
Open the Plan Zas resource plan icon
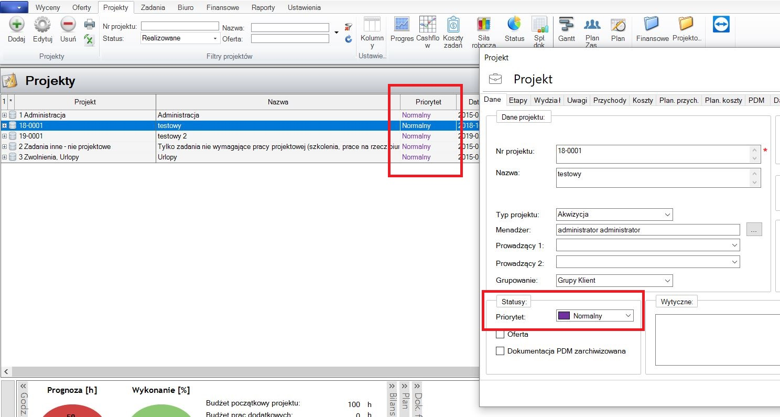tap(592, 24)
